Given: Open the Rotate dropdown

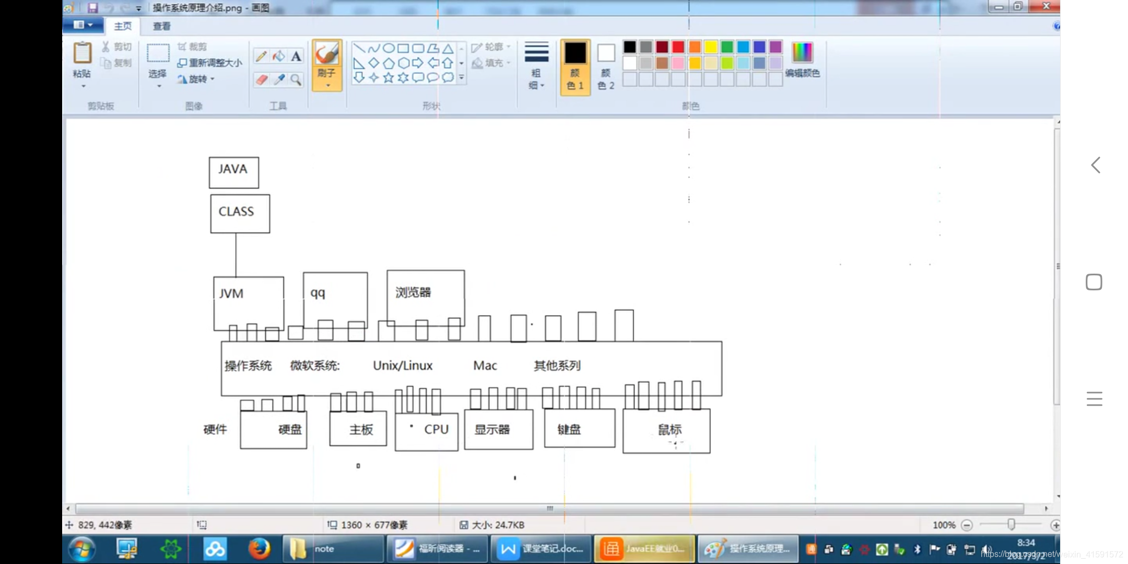Looking at the screenshot, I should pyautogui.click(x=196, y=79).
